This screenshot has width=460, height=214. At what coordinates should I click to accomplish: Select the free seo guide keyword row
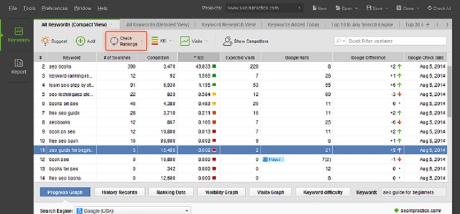coord(240,113)
